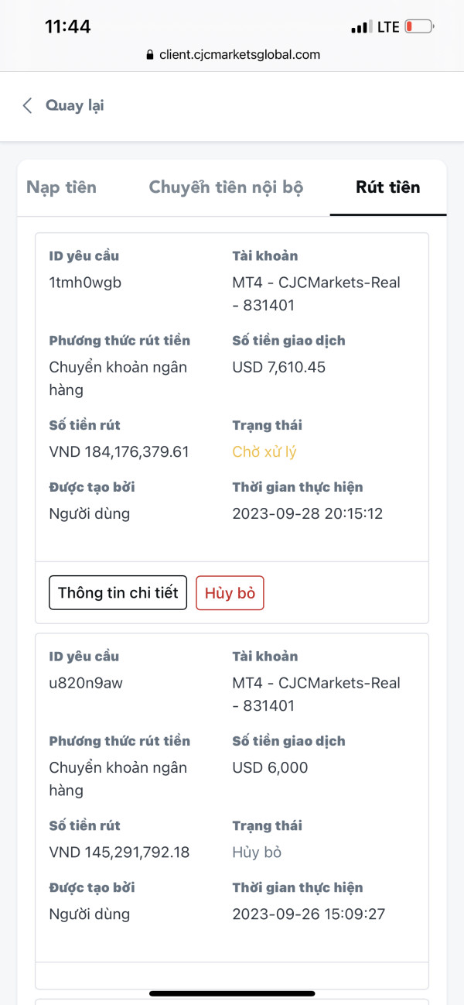Viewport: 464px width, 1005px height.
Task: Tap the yellow "Chờ xử lý" status
Action: click(x=264, y=452)
